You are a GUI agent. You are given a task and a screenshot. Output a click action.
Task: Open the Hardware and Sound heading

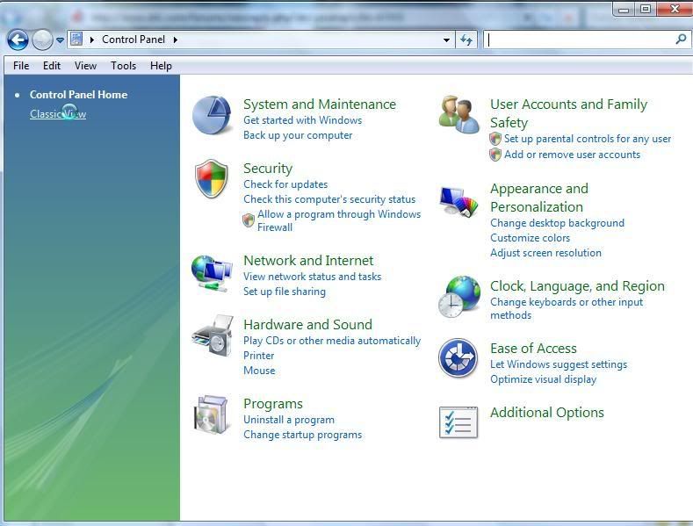307,324
